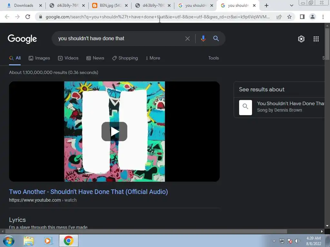Click Chrome icon in taskbar
This screenshot has height=247, width=330.
pyautogui.click(x=68, y=241)
